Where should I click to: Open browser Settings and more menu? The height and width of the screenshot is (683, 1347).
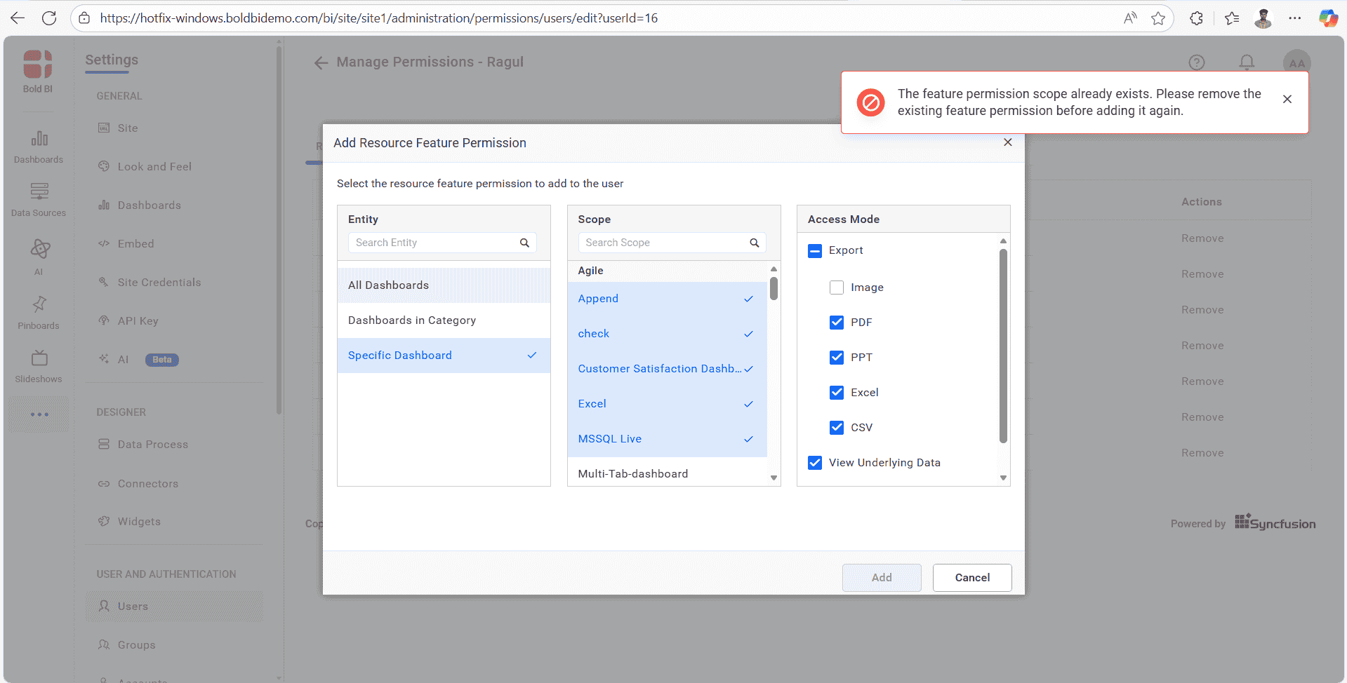tap(1296, 18)
